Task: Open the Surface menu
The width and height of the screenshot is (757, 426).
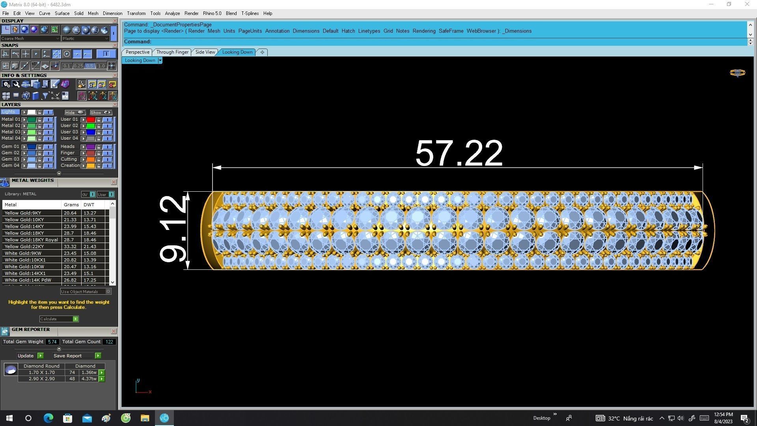Action: [x=62, y=13]
